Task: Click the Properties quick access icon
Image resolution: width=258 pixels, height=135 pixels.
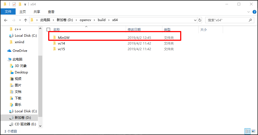Action: [x=14, y=4]
